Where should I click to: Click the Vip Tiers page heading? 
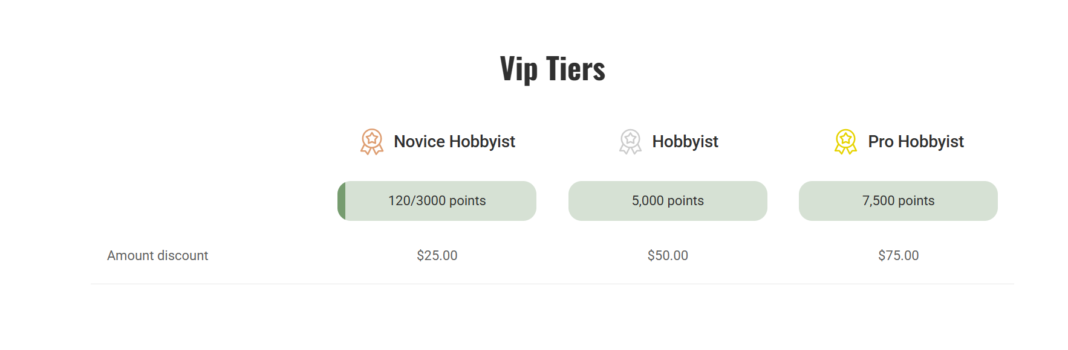(x=552, y=68)
